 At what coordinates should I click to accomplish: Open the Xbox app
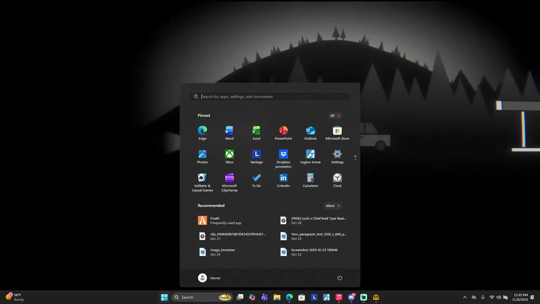(229, 157)
